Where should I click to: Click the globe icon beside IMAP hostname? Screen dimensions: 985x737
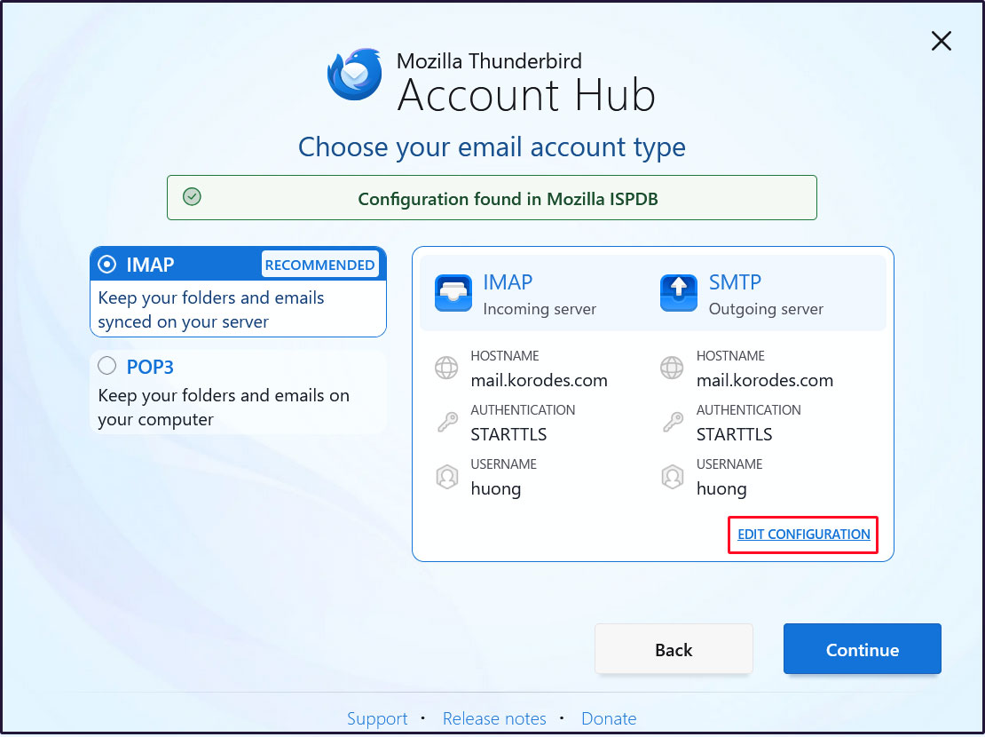coord(446,368)
